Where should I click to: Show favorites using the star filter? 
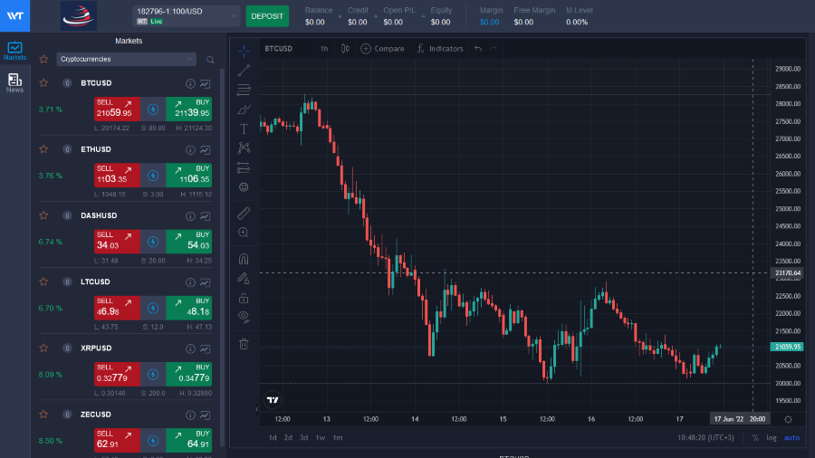tap(43, 59)
